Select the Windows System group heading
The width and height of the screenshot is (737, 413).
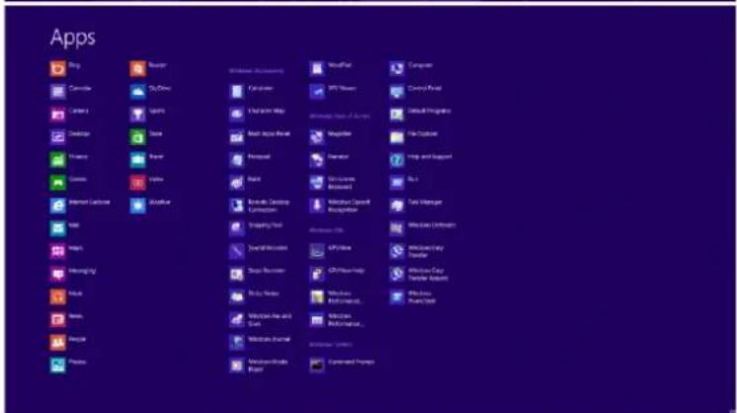point(331,345)
